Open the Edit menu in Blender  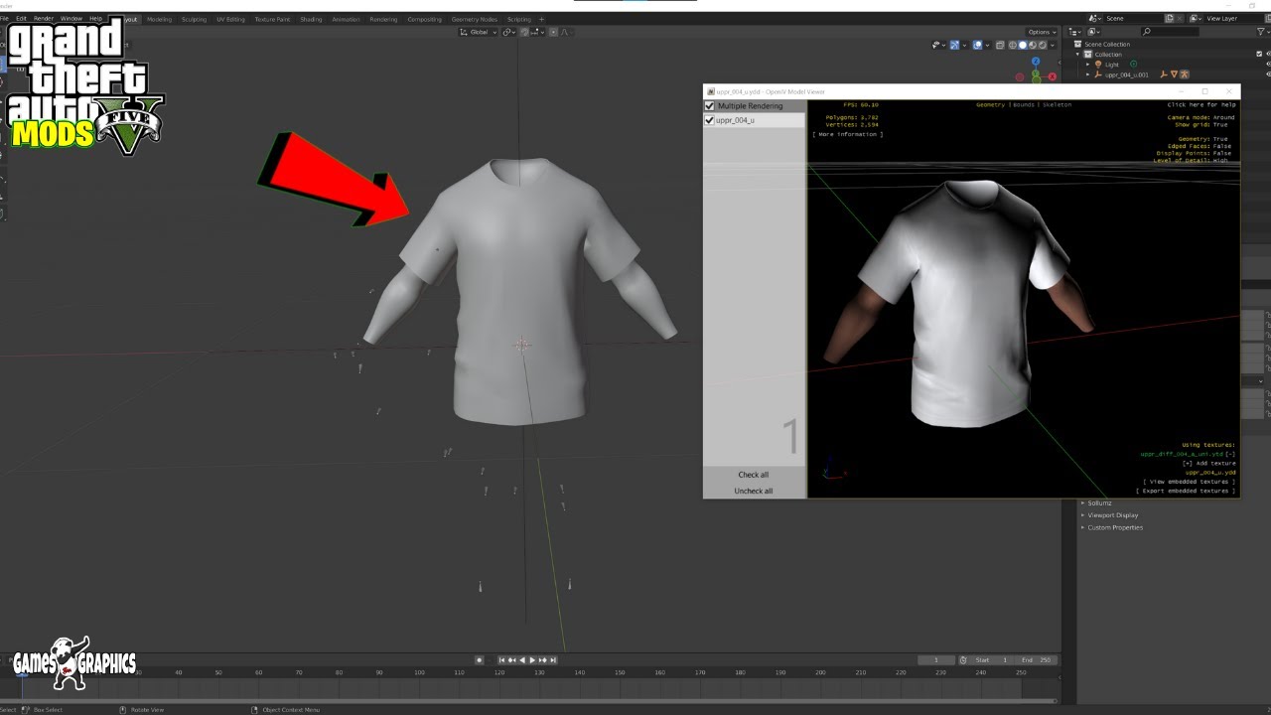[21, 19]
